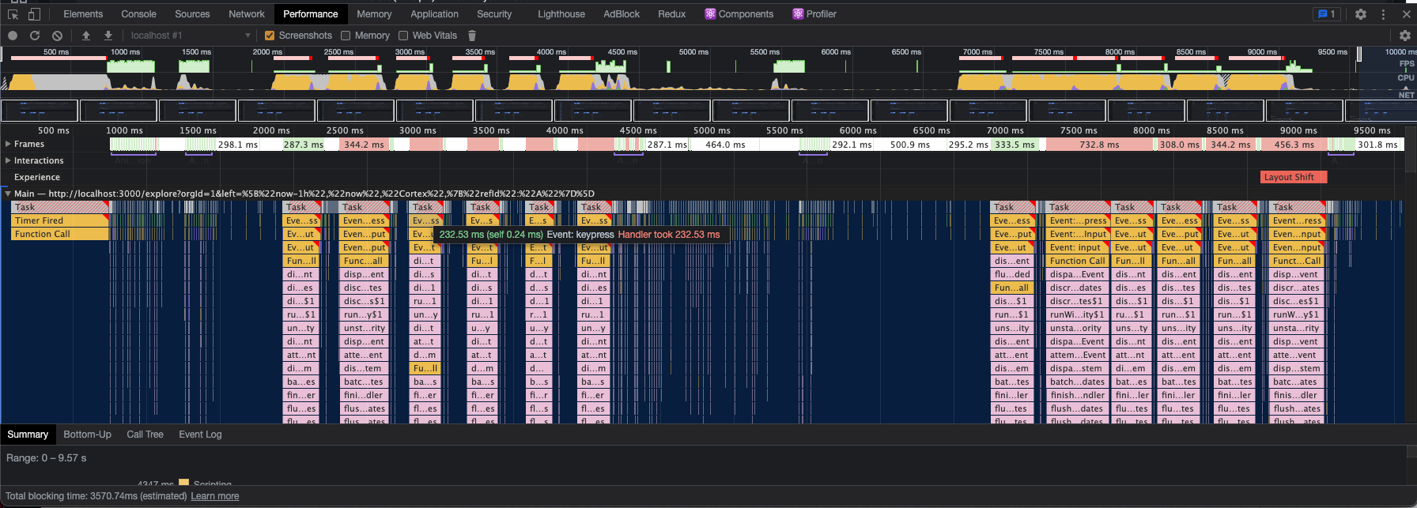Open the localhost #1 recording dropdown
This screenshot has width=1417, height=508.
click(190, 36)
